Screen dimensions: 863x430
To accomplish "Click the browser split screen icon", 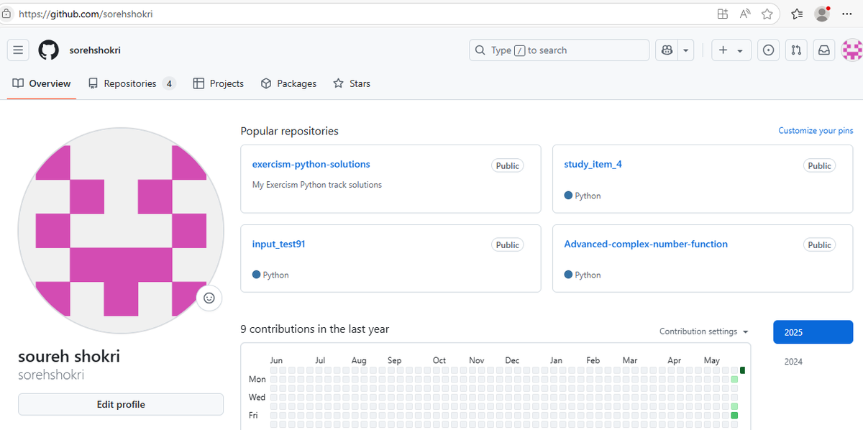I will point(723,14).
